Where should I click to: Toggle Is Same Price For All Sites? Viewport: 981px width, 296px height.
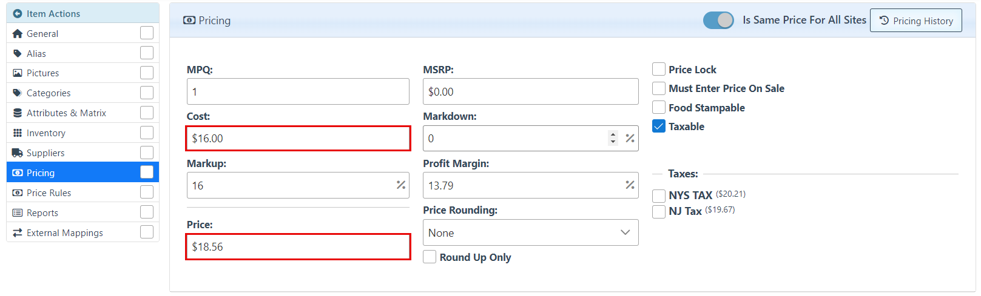tap(718, 21)
